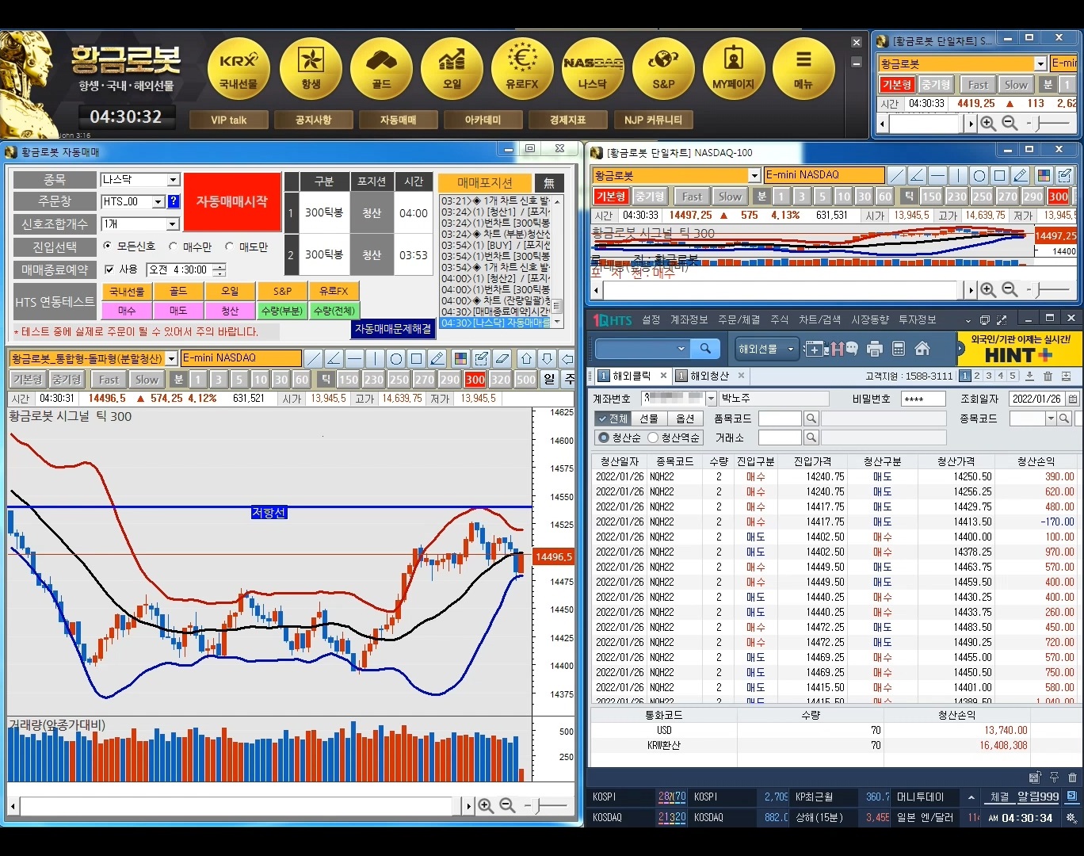Open the 오일 round icon
Viewport: 1084px width, 856px height.
point(452,69)
